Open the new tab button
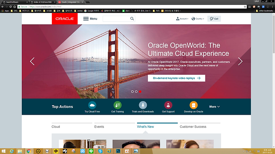The image size is (275, 154). click(87, 2)
